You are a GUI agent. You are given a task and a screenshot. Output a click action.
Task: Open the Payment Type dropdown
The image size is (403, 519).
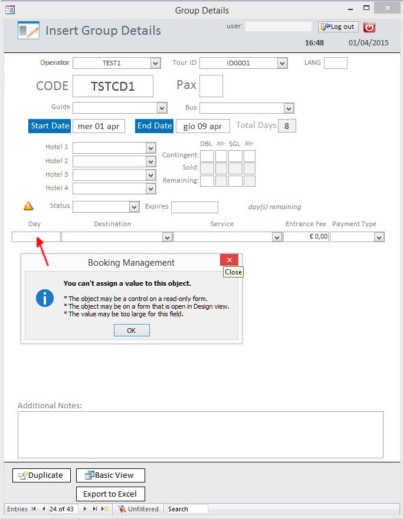(379, 237)
